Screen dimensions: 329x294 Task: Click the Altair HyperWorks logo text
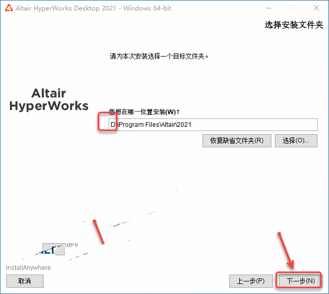(x=49, y=100)
